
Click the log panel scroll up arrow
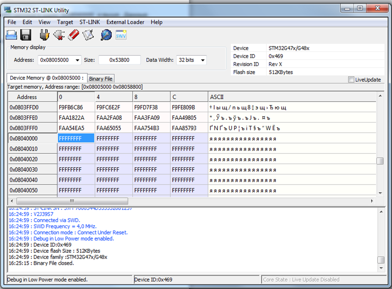(381, 212)
